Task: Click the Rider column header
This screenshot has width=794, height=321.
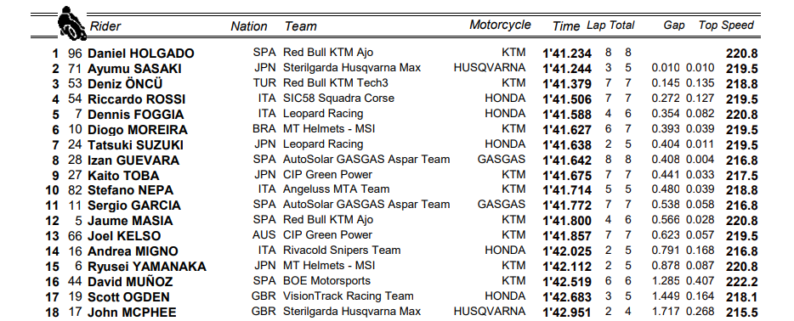Action: (105, 26)
